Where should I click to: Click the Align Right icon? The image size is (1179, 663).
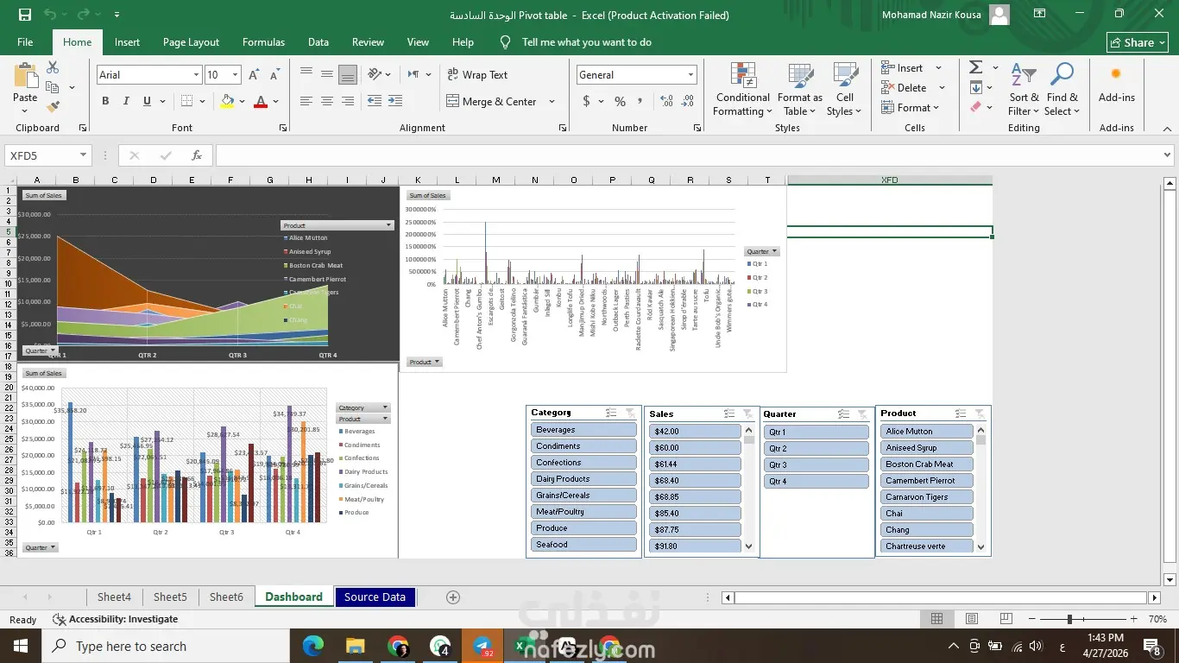(348, 101)
